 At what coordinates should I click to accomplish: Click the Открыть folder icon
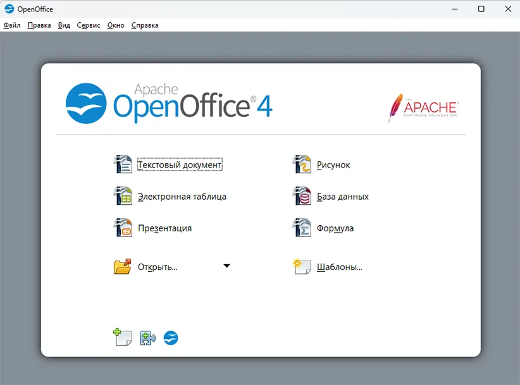[123, 266]
